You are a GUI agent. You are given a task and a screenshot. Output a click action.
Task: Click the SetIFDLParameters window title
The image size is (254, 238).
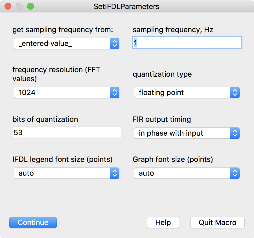tap(126, 6)
